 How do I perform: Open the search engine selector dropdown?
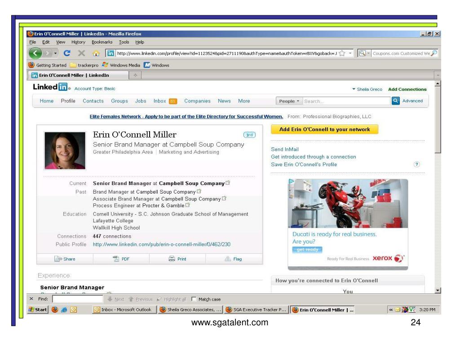tap(364, 53)
